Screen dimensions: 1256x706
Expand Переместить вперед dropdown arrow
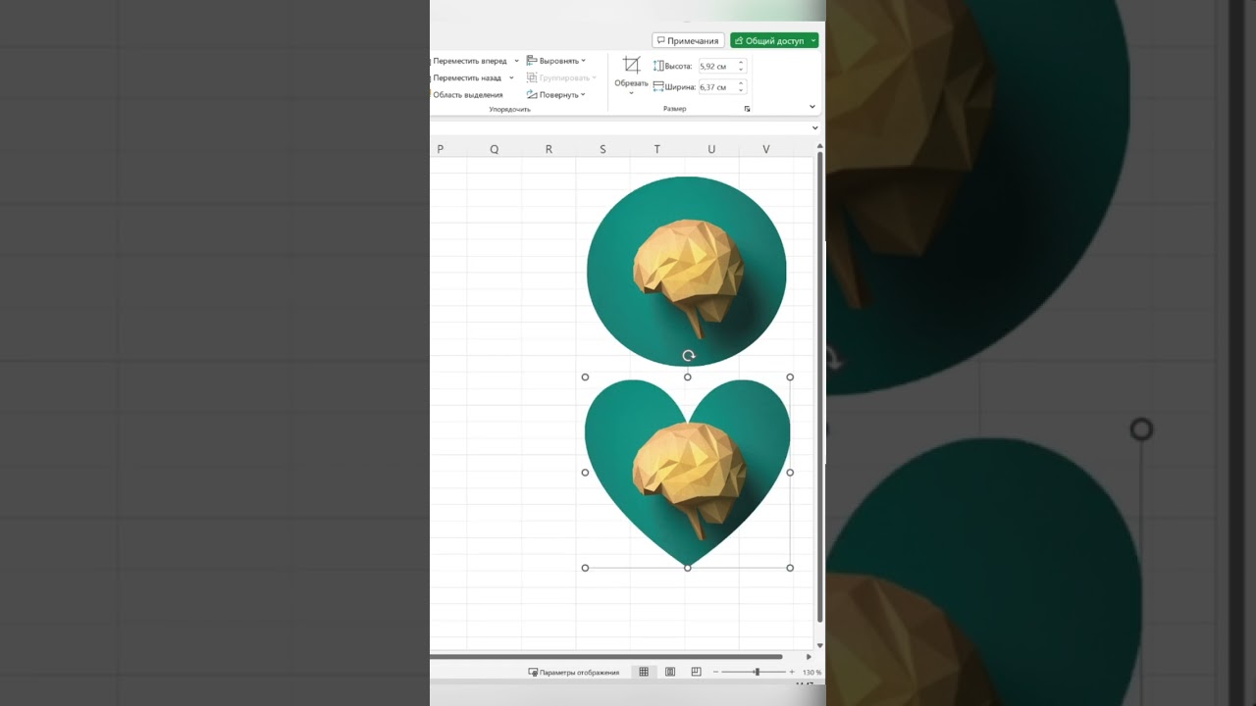click(516, 61)
